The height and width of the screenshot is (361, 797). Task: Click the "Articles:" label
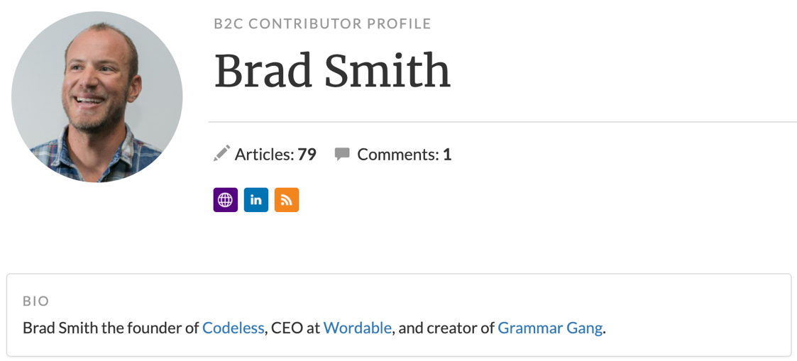click(x=265, y=154)
